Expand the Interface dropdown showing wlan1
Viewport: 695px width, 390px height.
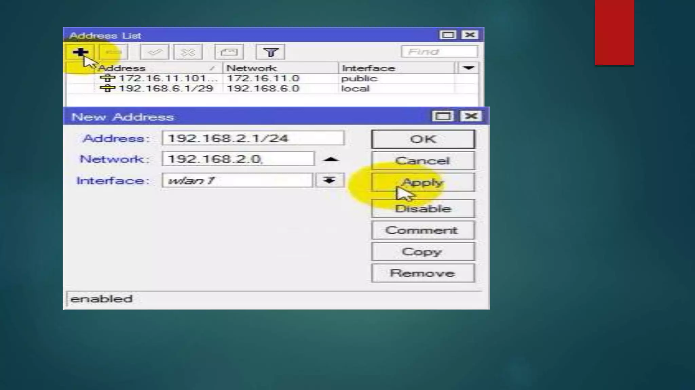point(329,180)
